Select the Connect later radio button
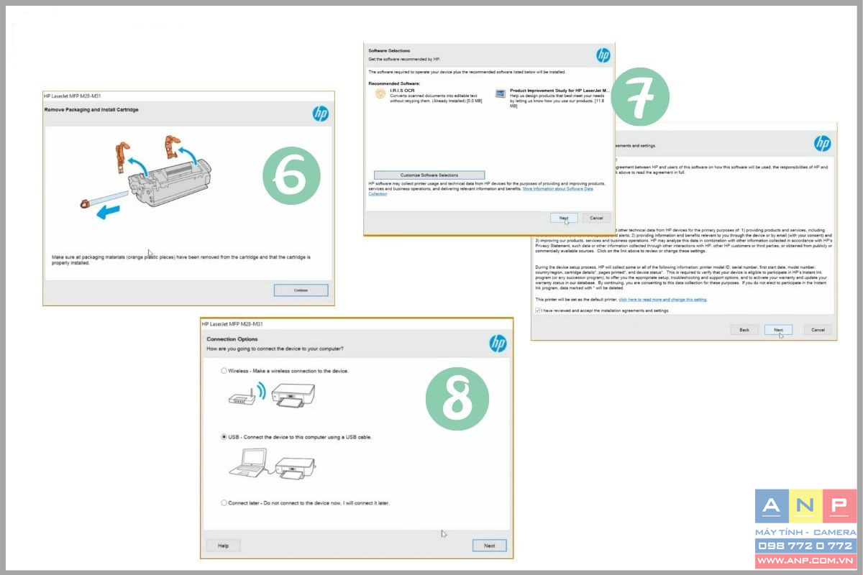The image size is (863, 575). click(x=224, y=503)
